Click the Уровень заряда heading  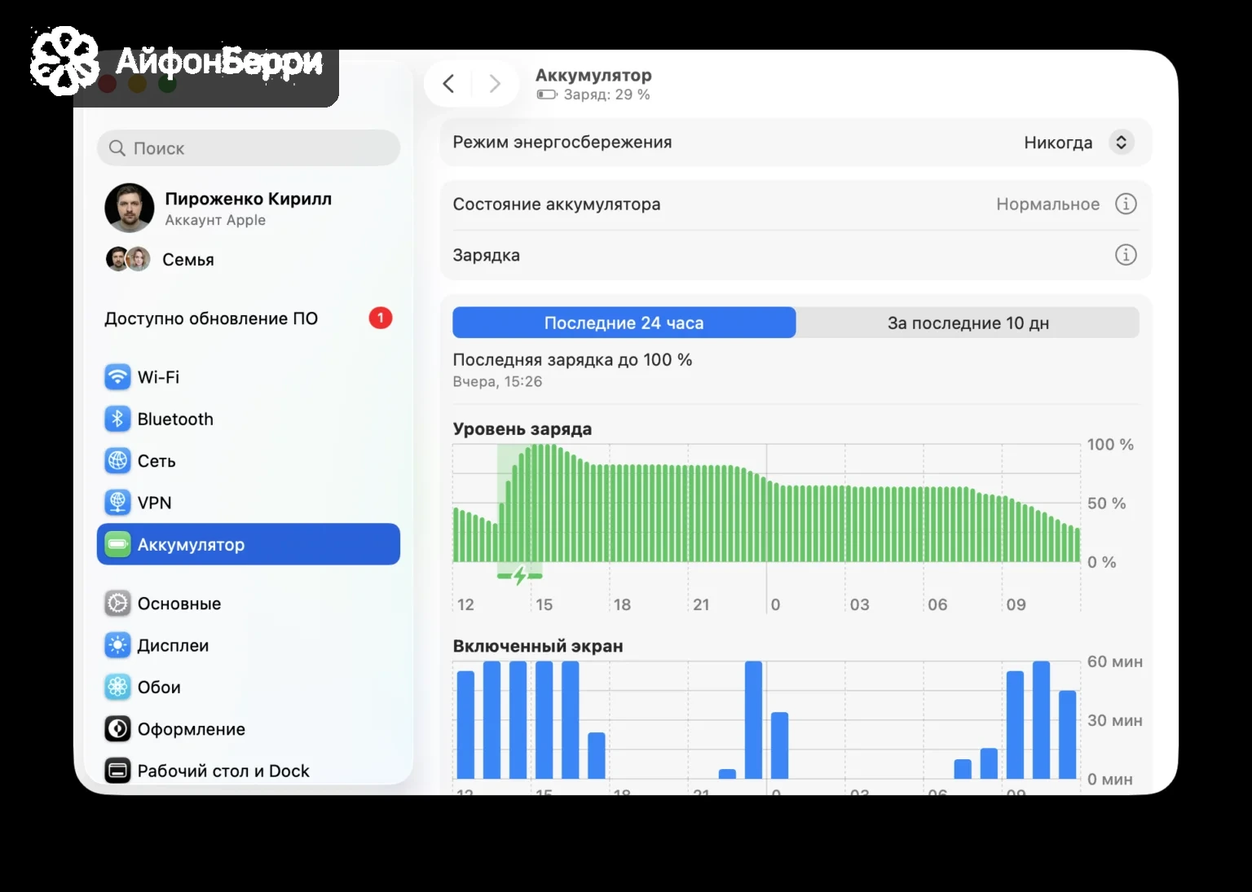[x=522, y=429]
